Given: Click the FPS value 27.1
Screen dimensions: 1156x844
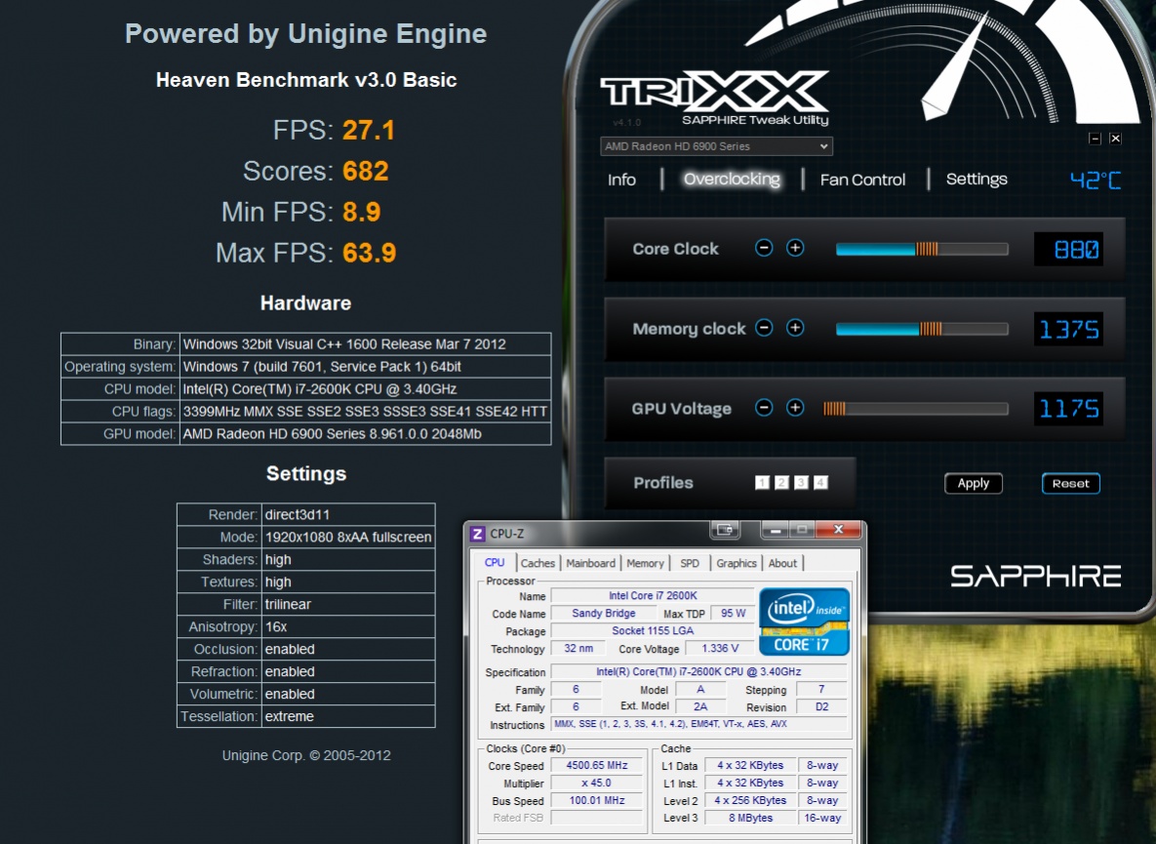Looking at the screenshot, I should pos(369,130).
